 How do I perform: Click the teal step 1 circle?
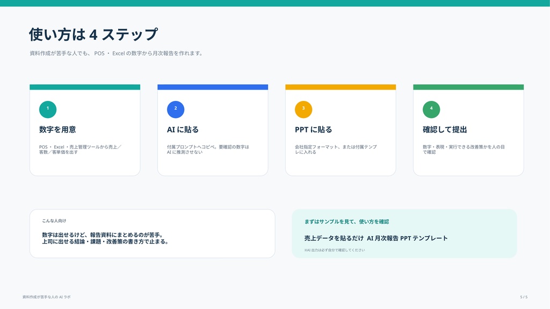pos(48,109)
